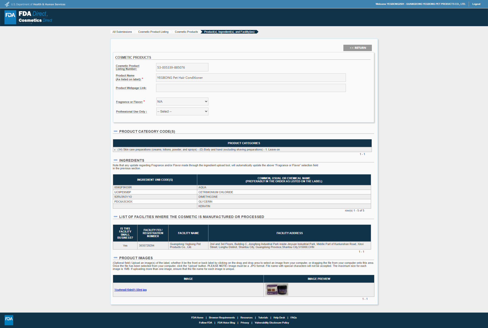488x328 pixels.
Task: Go to Cosmetic Products breadcrumb
Action: [x=186, y=32]
